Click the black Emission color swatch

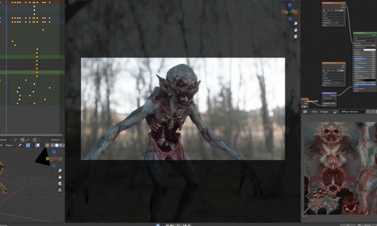coord(369,80)
